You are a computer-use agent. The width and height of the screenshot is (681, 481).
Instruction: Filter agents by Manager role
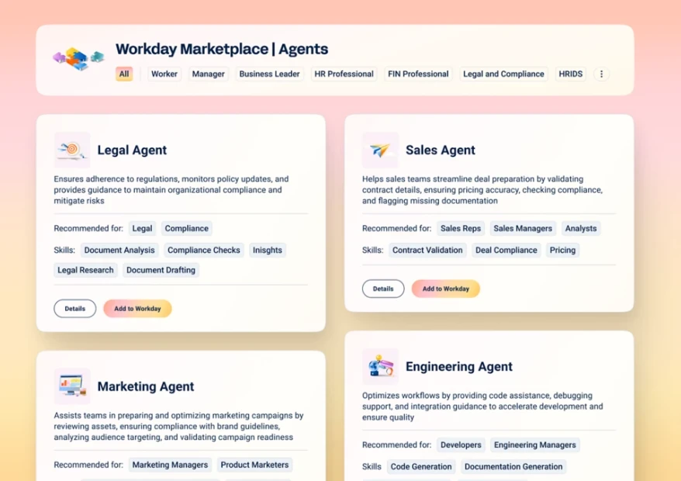(209, 74)
